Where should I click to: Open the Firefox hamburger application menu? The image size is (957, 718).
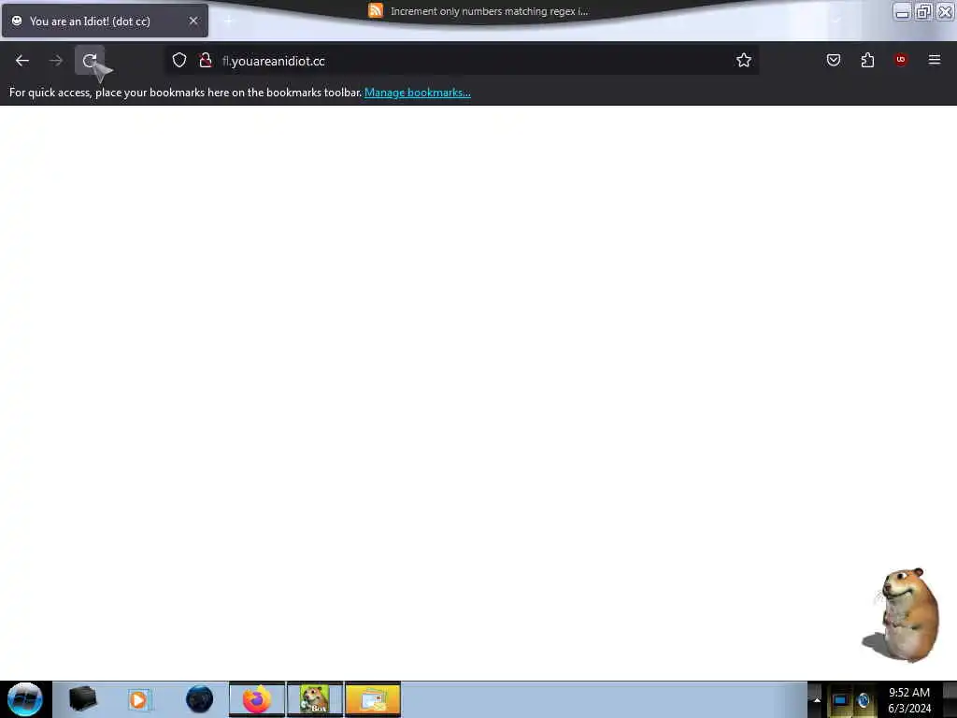click(x=935, y=60)
